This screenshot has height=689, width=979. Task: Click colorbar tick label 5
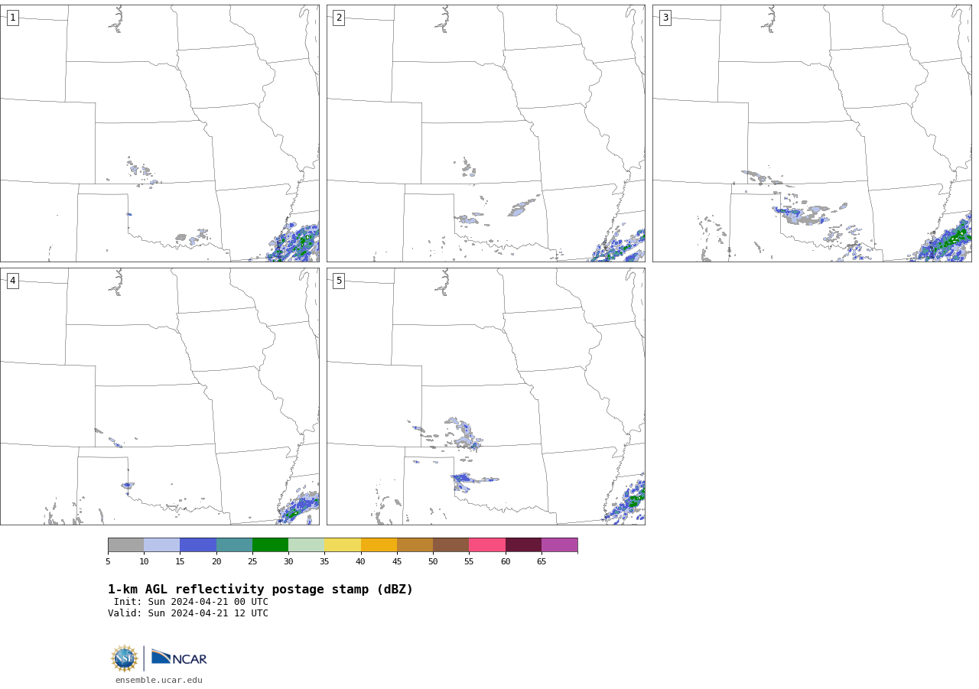pyautogui.click(x=108, y=561)
